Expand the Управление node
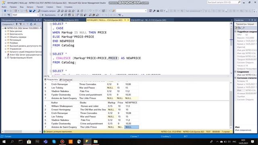Viewport: 258px width, 145px height. [5, 49]
